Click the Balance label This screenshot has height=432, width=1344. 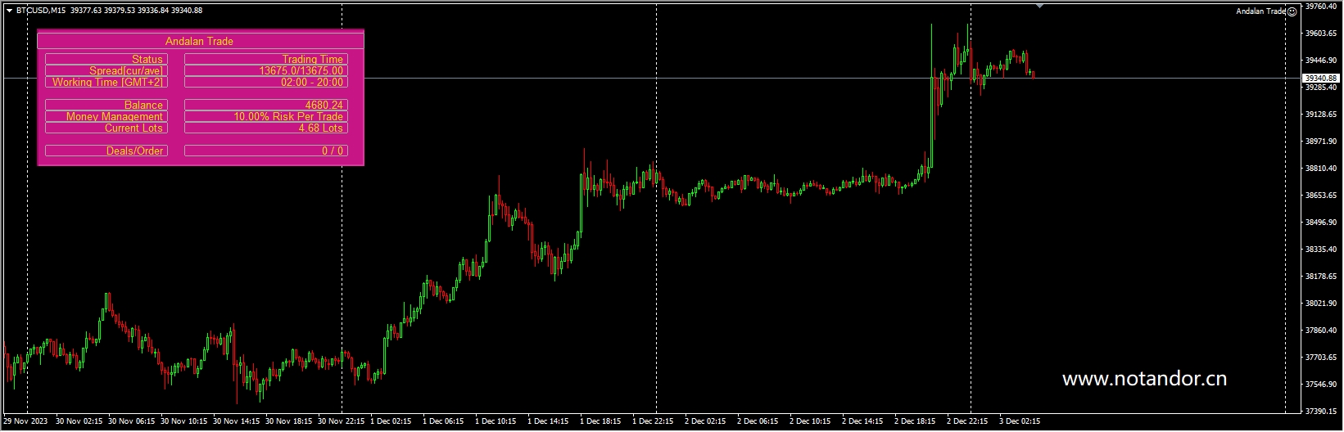coord(106,105)
